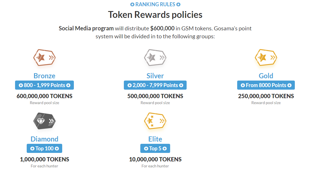Viewport: 315px width, 177px height.
Task: Click the Silver star badge icon
Action: coord(155,58)
